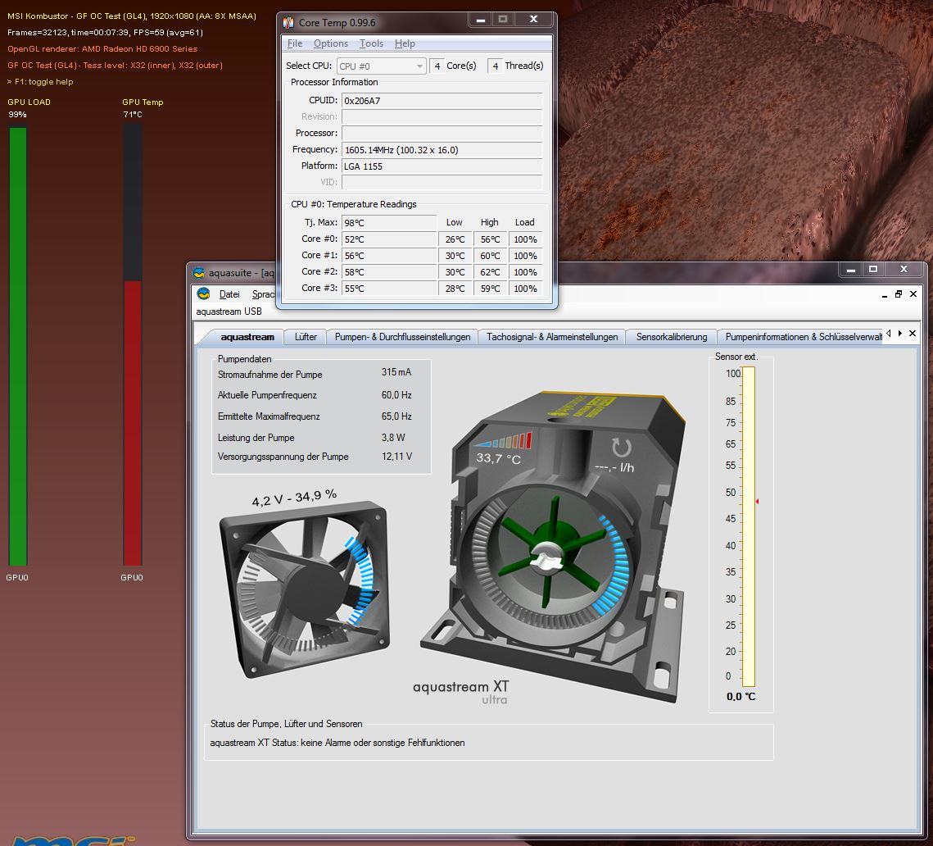Open Pumpen- & Durchflusseinstellungen tab

click(x=403, y=337)
